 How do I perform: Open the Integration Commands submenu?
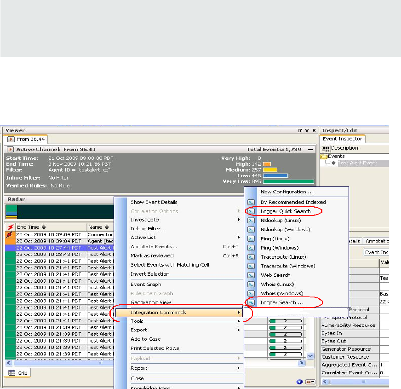pyautogui.click(x=179, y=313)
